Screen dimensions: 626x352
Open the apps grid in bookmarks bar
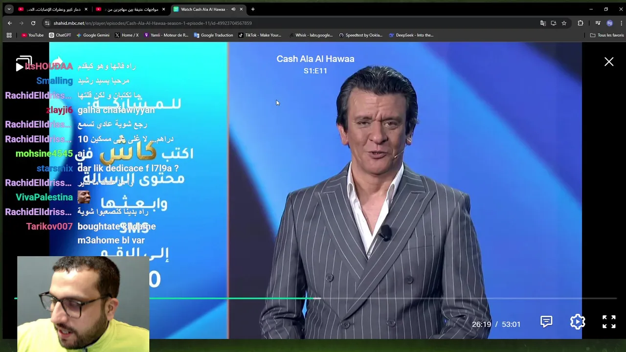(x=9, y=35)
